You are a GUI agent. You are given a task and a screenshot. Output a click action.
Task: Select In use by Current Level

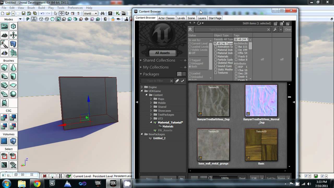(190, 44)
